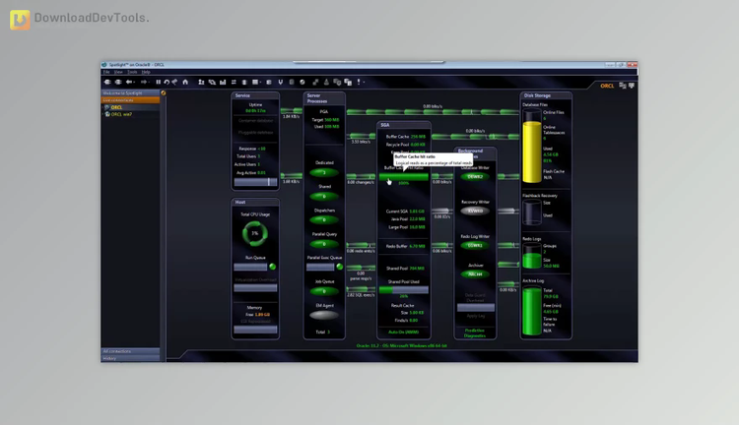Open the SGA panel header
This screenshot has width=739, height=425.
[403, 125]
